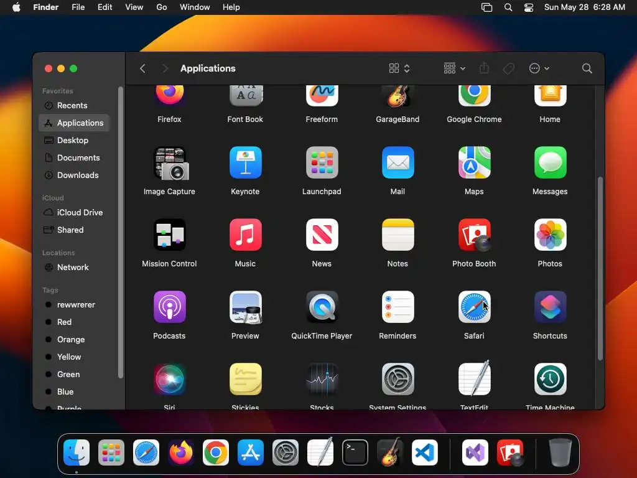Select Photo Booth in the Applications grid
The image size is (637, 478).
474,235
